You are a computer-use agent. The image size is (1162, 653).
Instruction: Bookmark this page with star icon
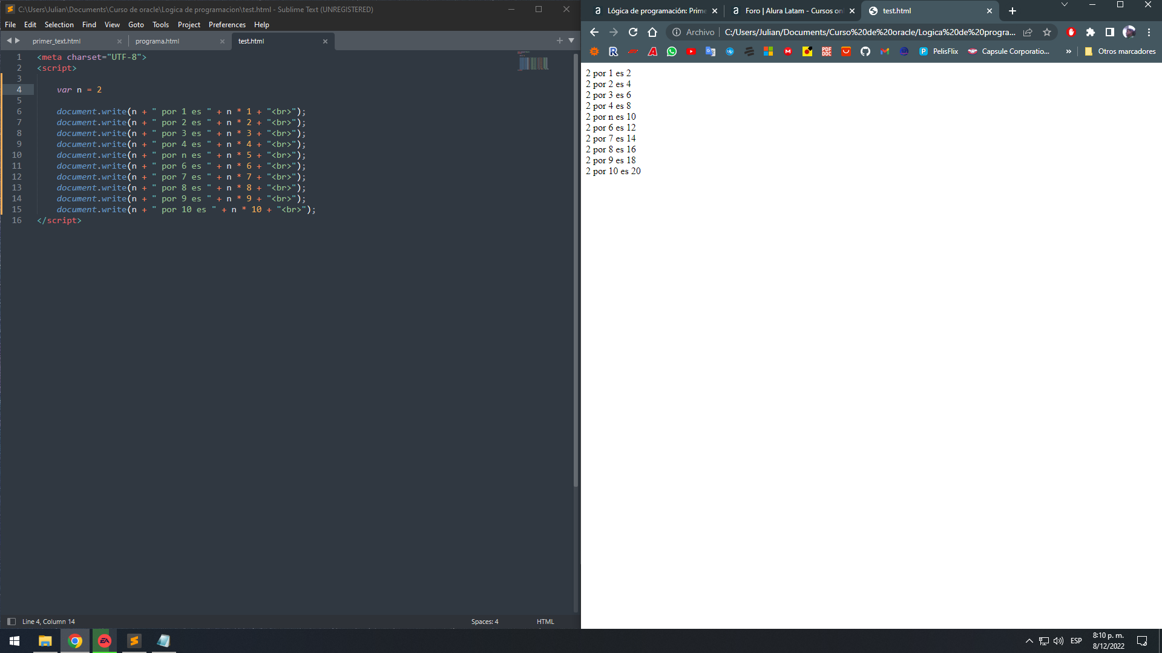[x=1047, y=32]
